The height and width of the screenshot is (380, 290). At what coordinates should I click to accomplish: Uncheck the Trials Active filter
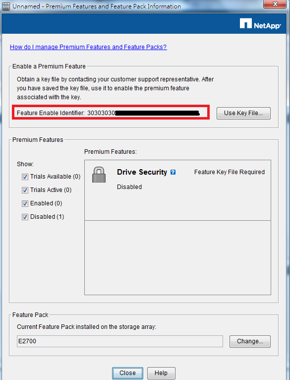(25, 190)
